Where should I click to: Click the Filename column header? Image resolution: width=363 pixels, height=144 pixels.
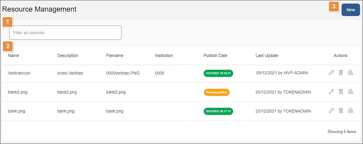114,56
